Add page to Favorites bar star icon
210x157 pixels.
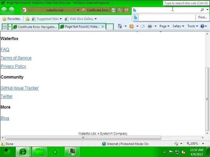click(x=28, y=19)
